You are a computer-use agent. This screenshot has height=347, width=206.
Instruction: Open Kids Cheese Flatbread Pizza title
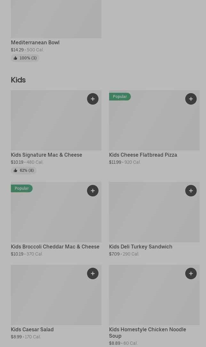(143, 155)
